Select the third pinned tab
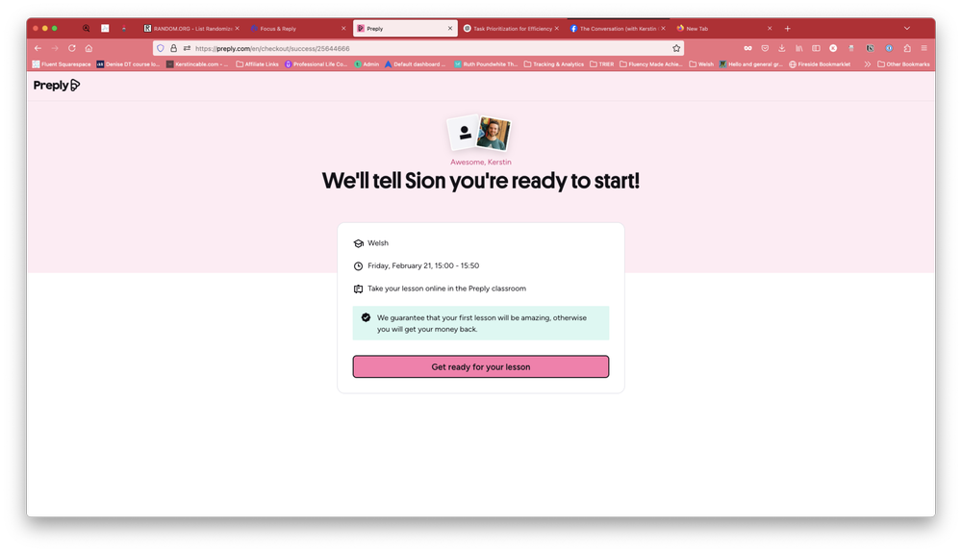962x552 pixels. 124,28
